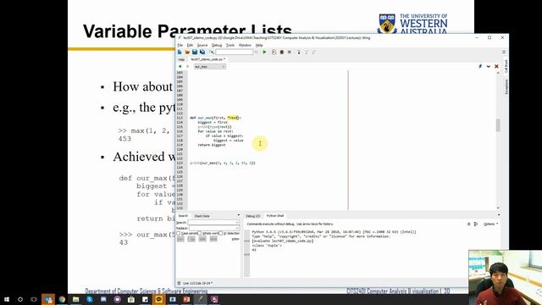The image size is (542, 305).
Task: Select the Search panel tab
Action: coord(183,216)
